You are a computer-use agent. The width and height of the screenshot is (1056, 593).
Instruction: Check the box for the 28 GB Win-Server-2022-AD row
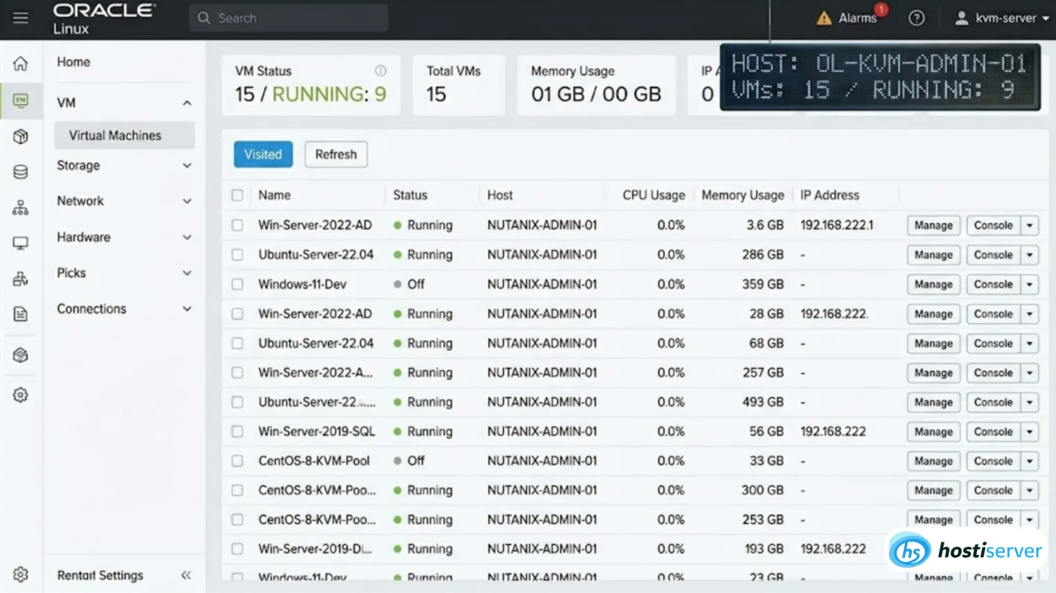point(237,314)
